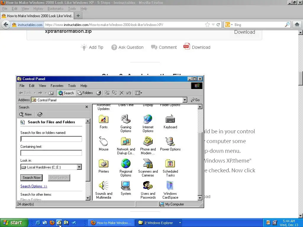Open the Back button history arrow
The width and height of the screenshot is (303, 227).
click(35, 93)
